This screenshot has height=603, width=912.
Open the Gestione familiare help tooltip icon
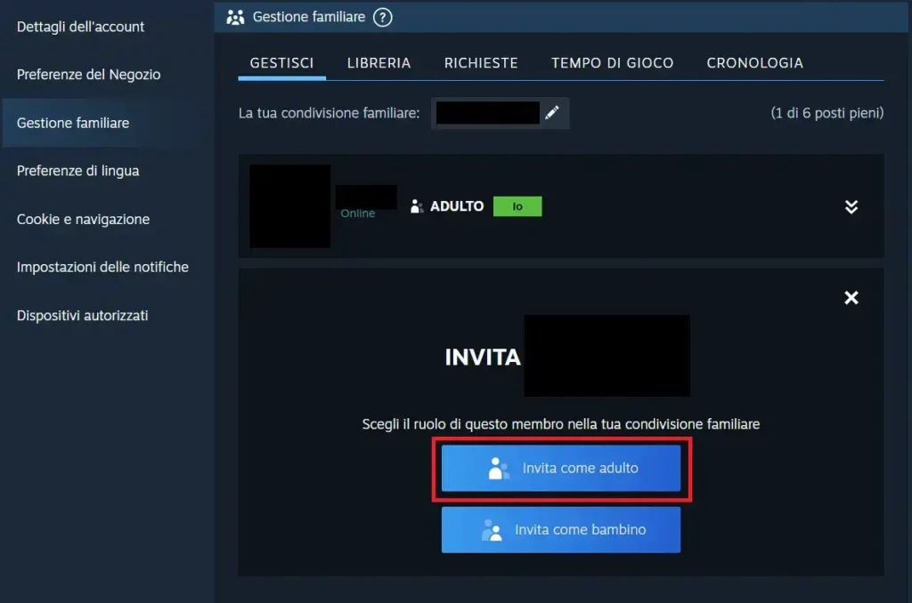point(385,16)
